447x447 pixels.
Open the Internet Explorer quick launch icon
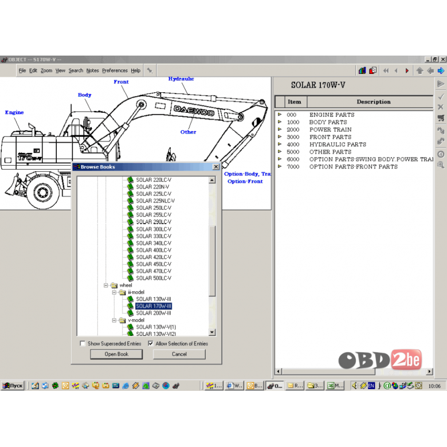point(126,386)
